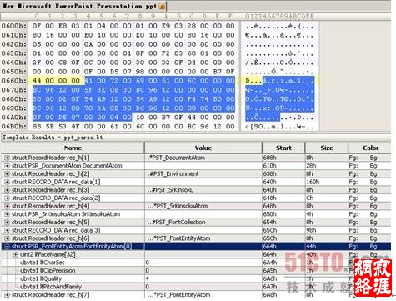Viewport: 396px width, 301px height.
Task: Click the 0650h: address label
Action: pos(14,72)
